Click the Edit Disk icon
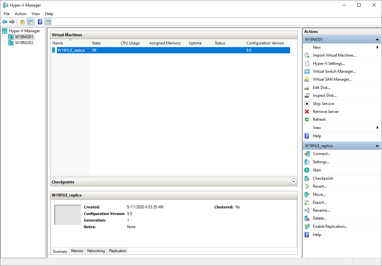Image resolution: width=382 pixels, height=266 pixels. pyautogui.click(x=307, y=88)
